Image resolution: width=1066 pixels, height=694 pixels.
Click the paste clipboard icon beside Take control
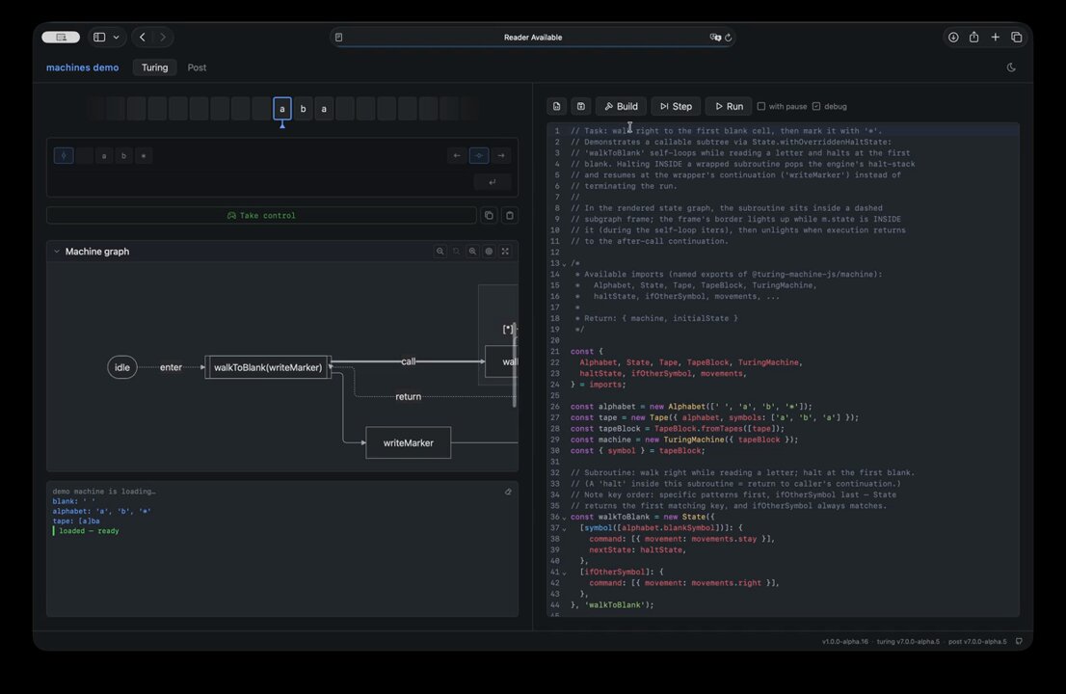[x=510, y=216]
